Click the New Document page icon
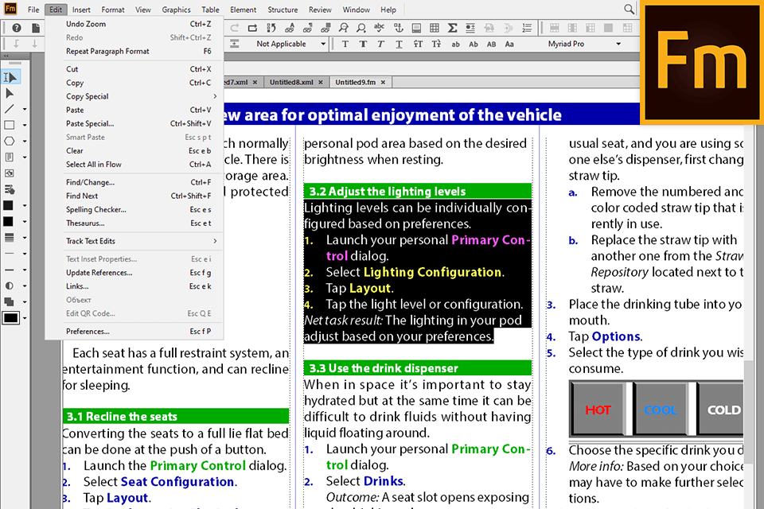 tap(35, 29)
